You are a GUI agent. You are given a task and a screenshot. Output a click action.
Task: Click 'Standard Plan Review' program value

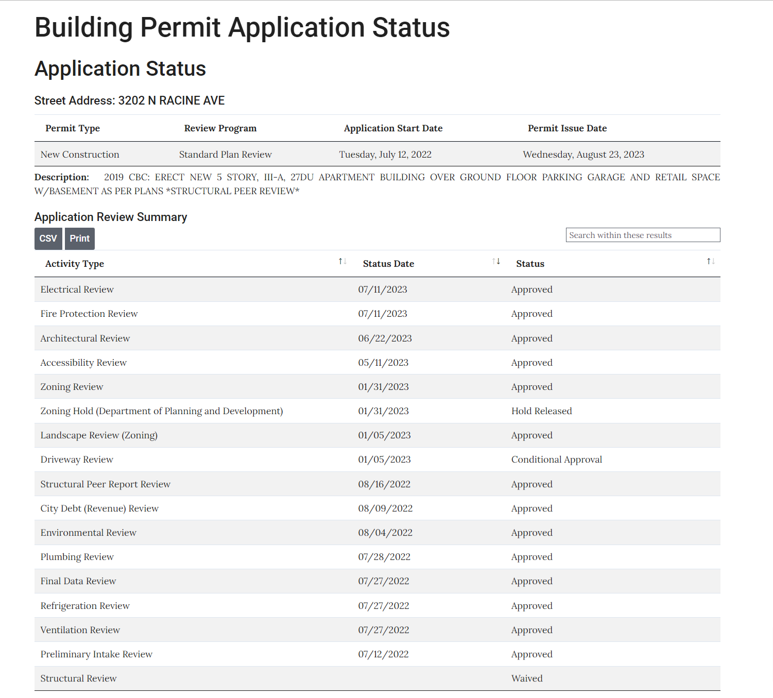pos(226,155)
